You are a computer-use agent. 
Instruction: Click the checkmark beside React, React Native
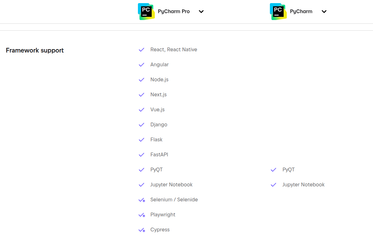coord(142,50)
